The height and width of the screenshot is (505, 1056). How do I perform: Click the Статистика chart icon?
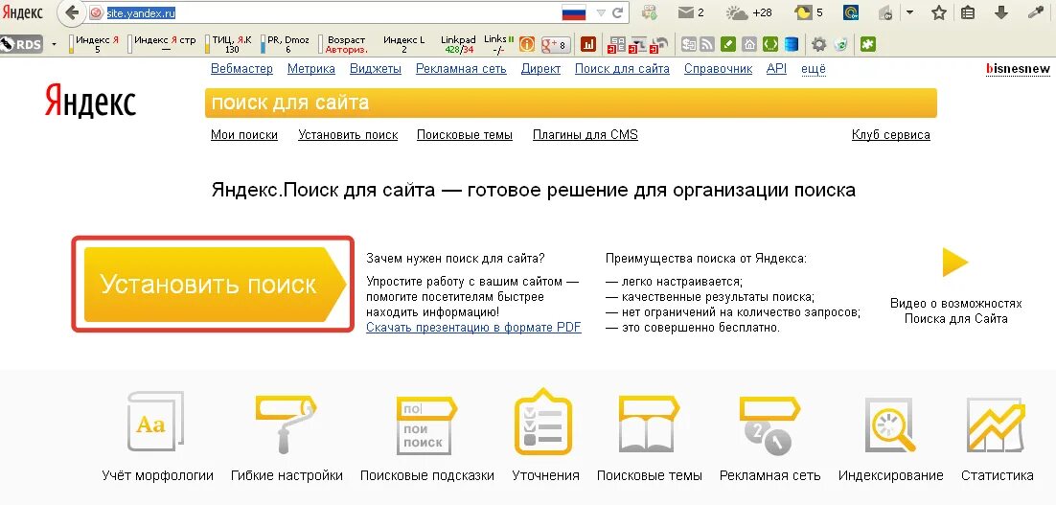pyautogui.click(x=996, y=425)
